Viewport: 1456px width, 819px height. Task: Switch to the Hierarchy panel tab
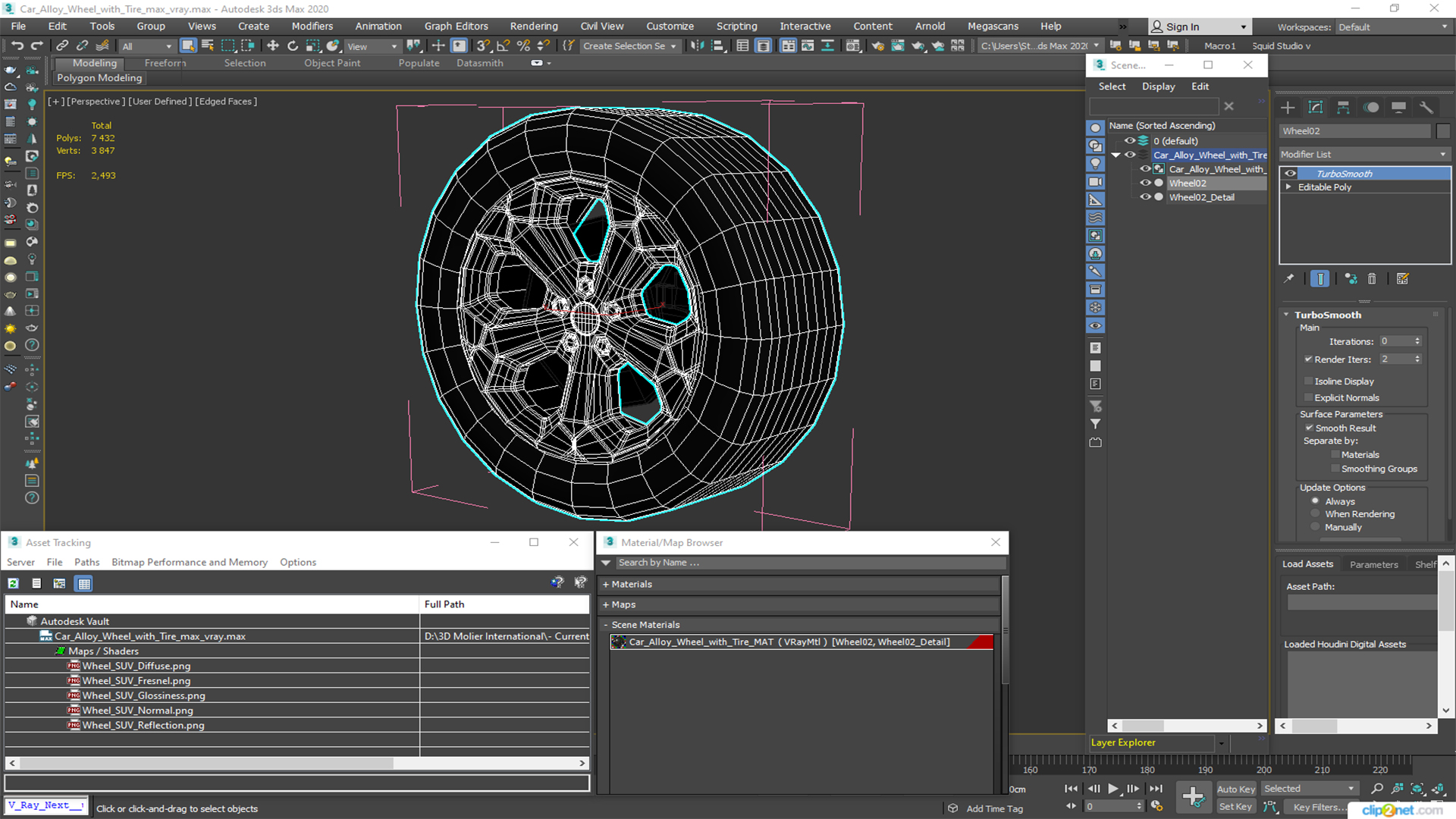coord(1343,107)
